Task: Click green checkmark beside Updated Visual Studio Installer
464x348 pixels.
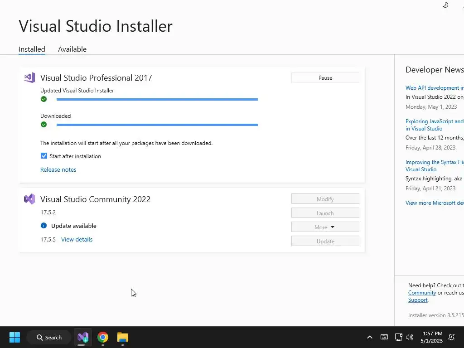Action: pos(44,99)
